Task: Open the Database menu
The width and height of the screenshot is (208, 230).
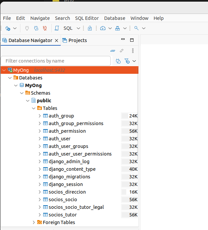Action: [x=115, y=18]
